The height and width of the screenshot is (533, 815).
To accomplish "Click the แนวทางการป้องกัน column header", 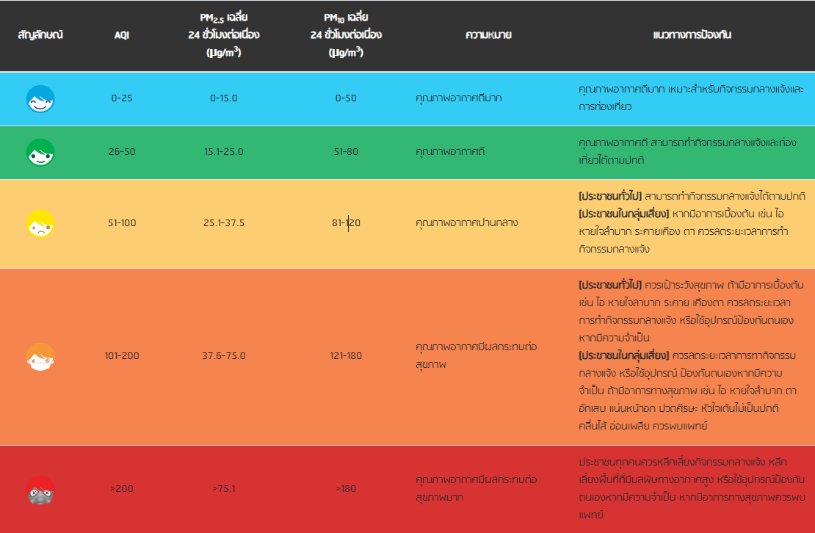I will 692,35.
